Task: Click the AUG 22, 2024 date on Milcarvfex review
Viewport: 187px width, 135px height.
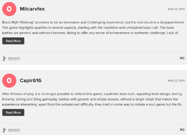Action: tap(176, 9)
